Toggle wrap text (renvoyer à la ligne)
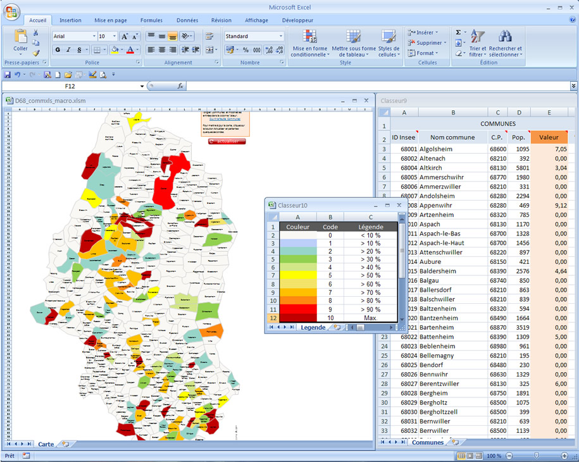The width and height of the screenshot is (579, 462). point(209,36)
